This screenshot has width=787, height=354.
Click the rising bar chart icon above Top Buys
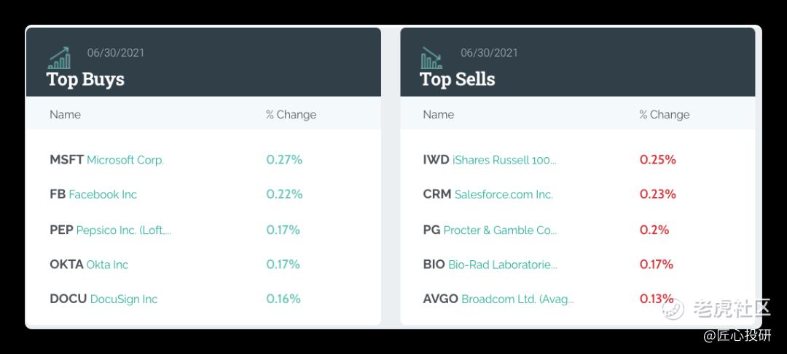(59, 58)
